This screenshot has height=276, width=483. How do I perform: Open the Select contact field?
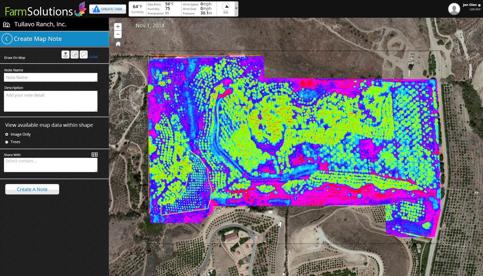(50, 165)
